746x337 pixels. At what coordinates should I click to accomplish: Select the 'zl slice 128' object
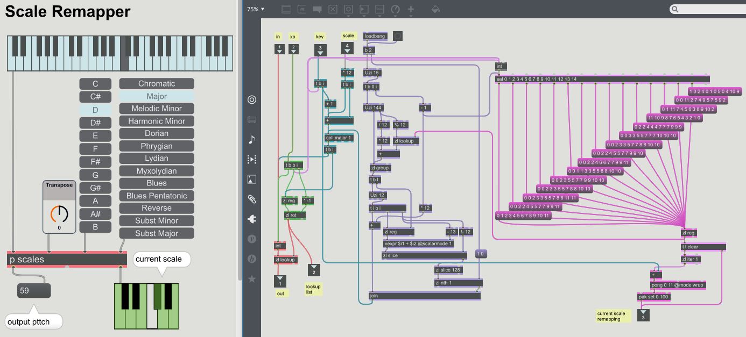pos(448,270)
